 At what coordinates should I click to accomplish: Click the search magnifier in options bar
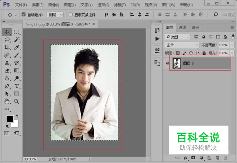(216, 14)
